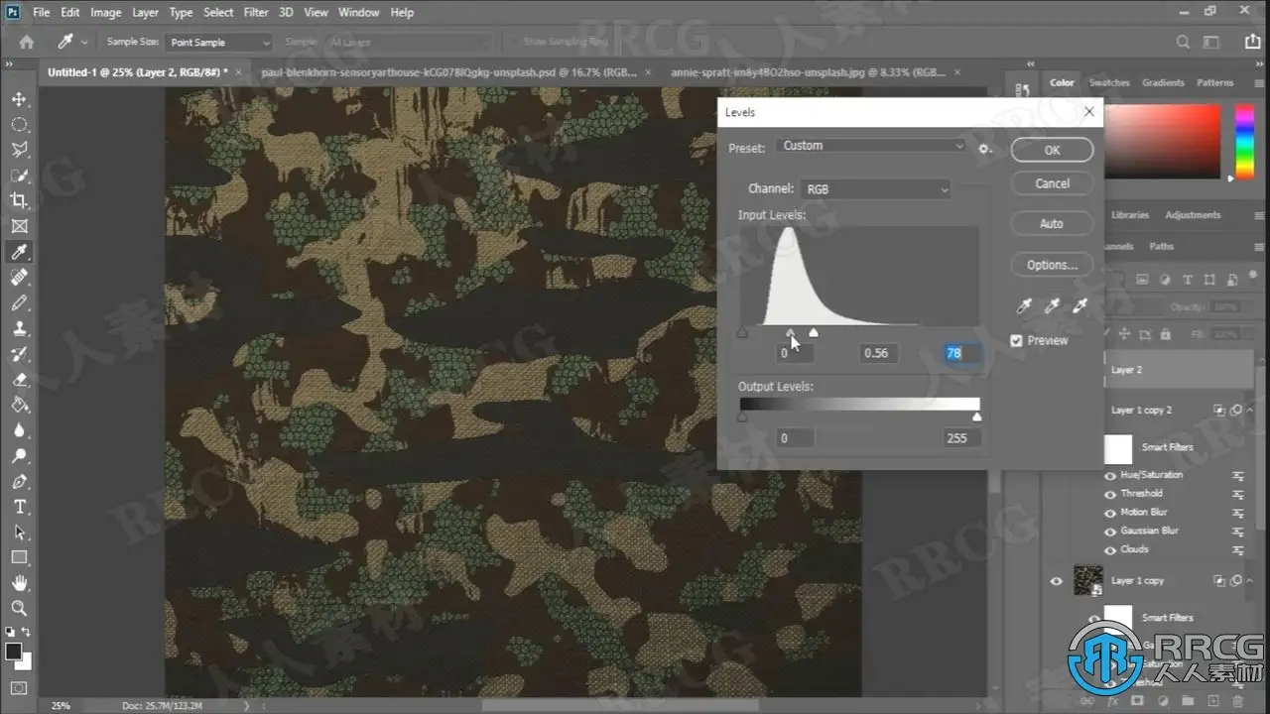
Task: Select the Crop tool in toolbar
Action: tap(19, 201)
